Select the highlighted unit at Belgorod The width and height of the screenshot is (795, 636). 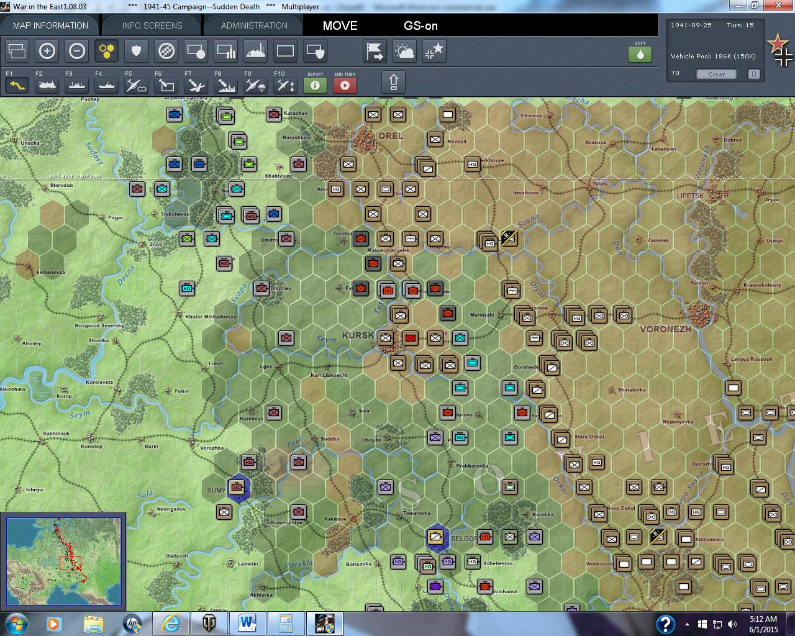tap(437, 537)
